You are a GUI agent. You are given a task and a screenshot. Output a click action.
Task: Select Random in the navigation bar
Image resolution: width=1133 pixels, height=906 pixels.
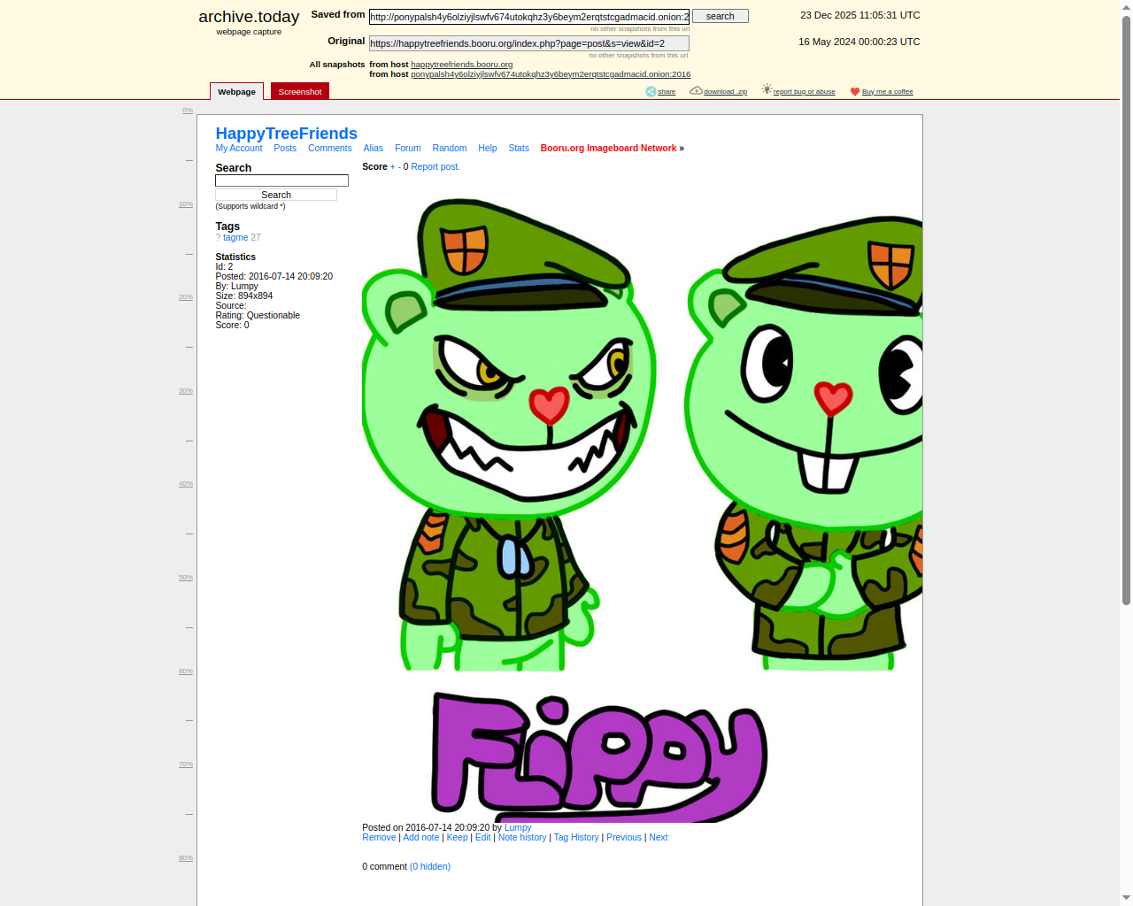tap(450, 149)
